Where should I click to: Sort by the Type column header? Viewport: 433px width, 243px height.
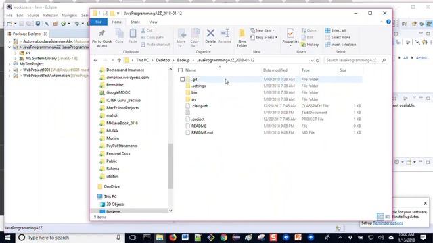tap(305, 70)
